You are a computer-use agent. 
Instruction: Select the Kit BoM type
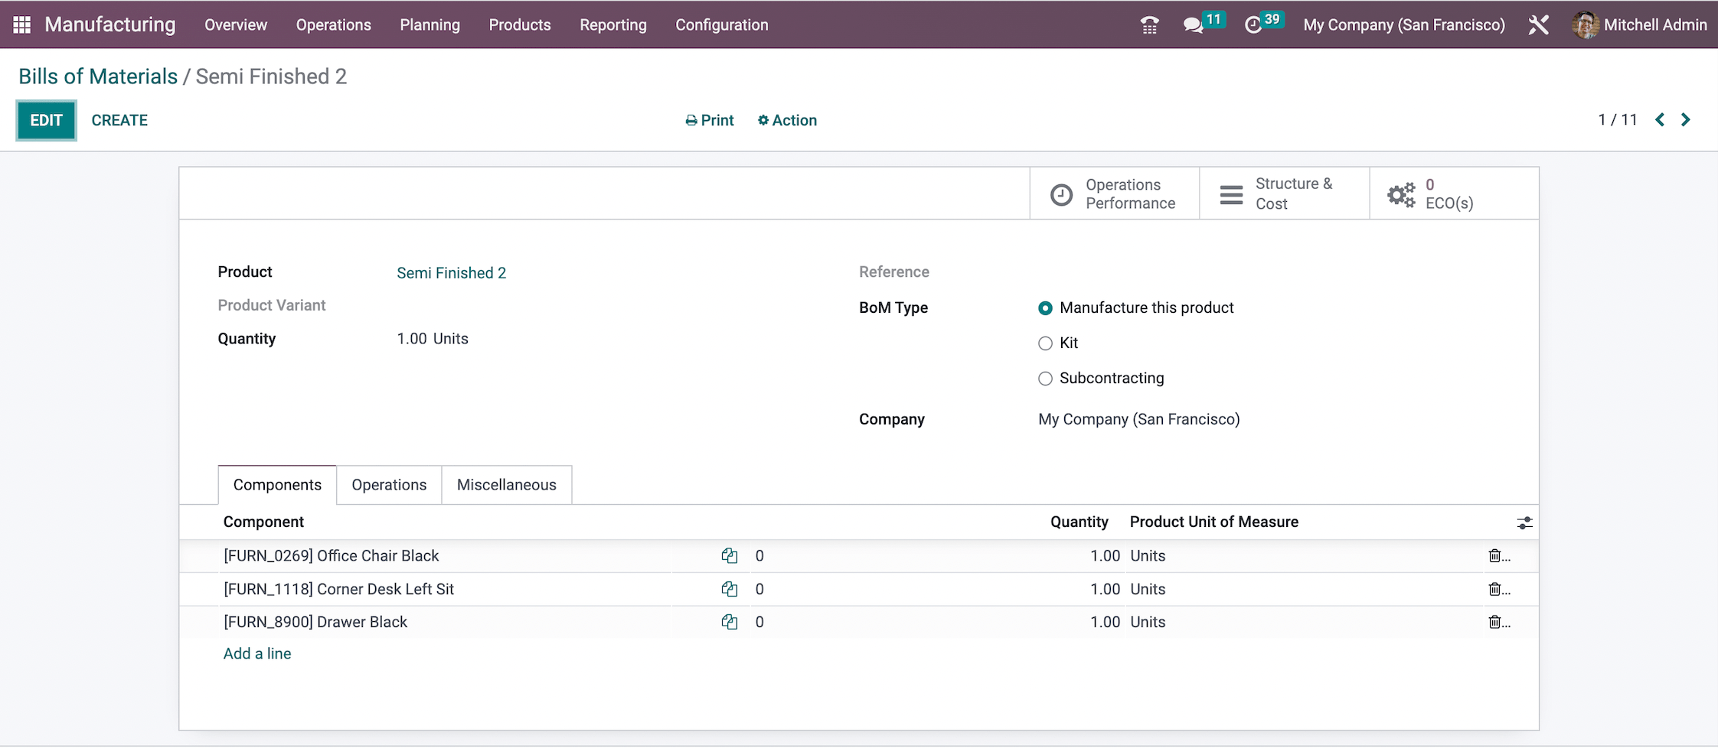tap(1045, 343)
